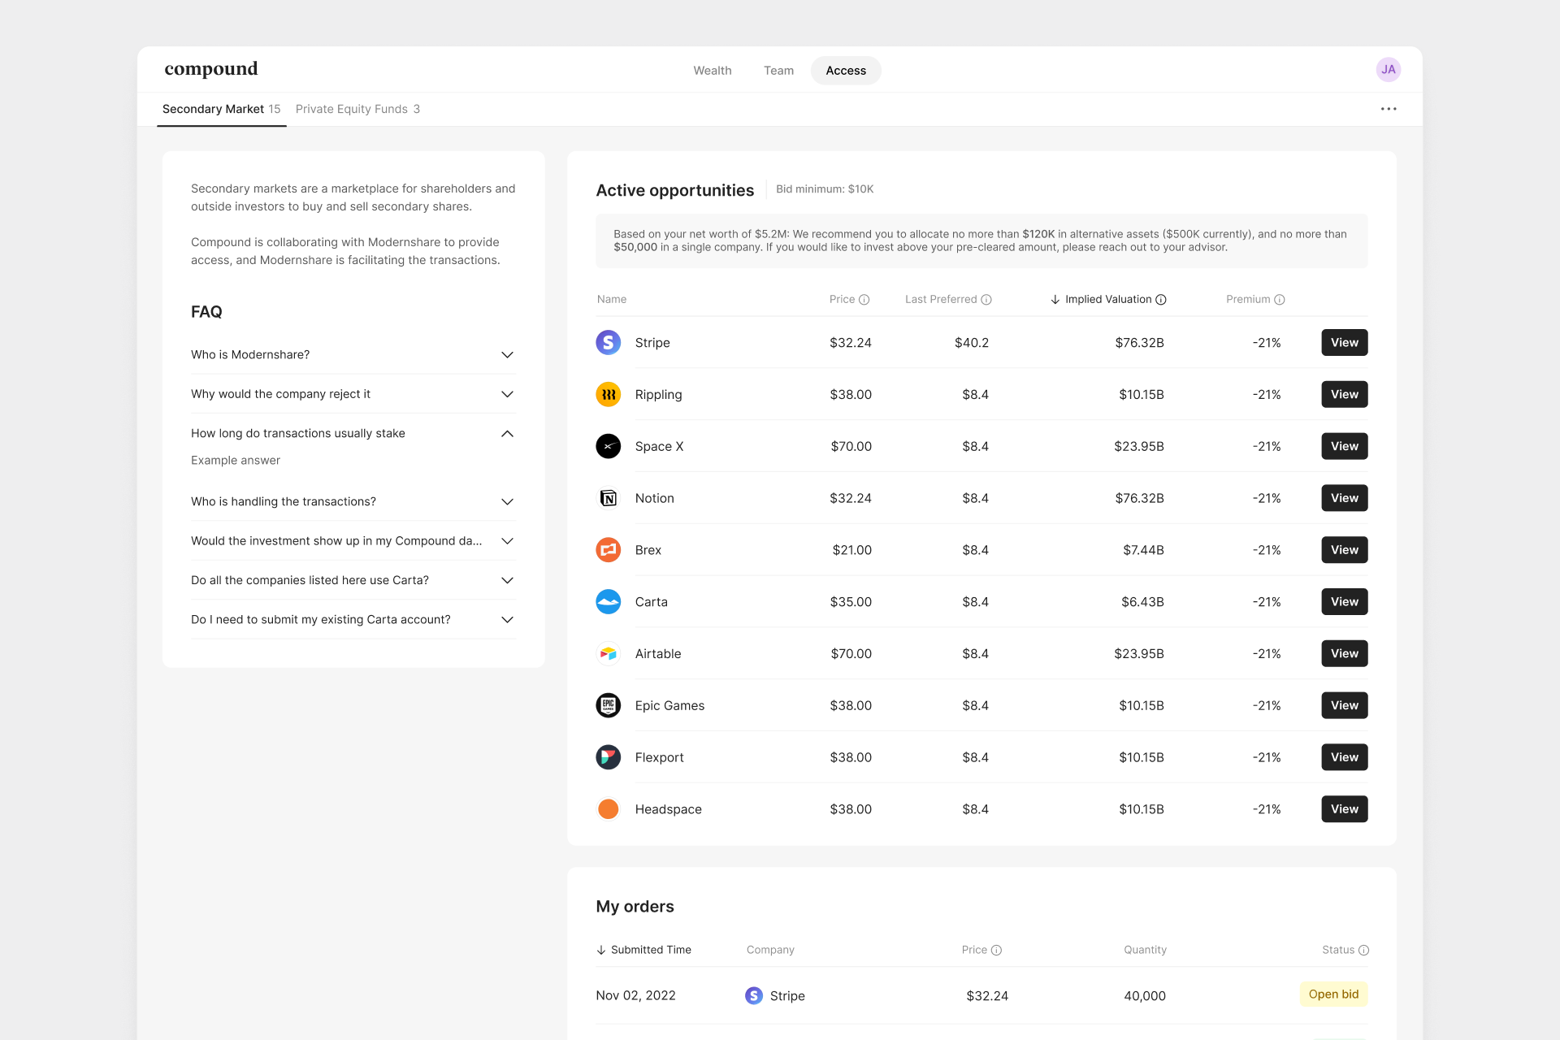The width and height of the screenshot is (1560, 1040).
Task: Click the Brex logo icon
Action: (608, 550)
